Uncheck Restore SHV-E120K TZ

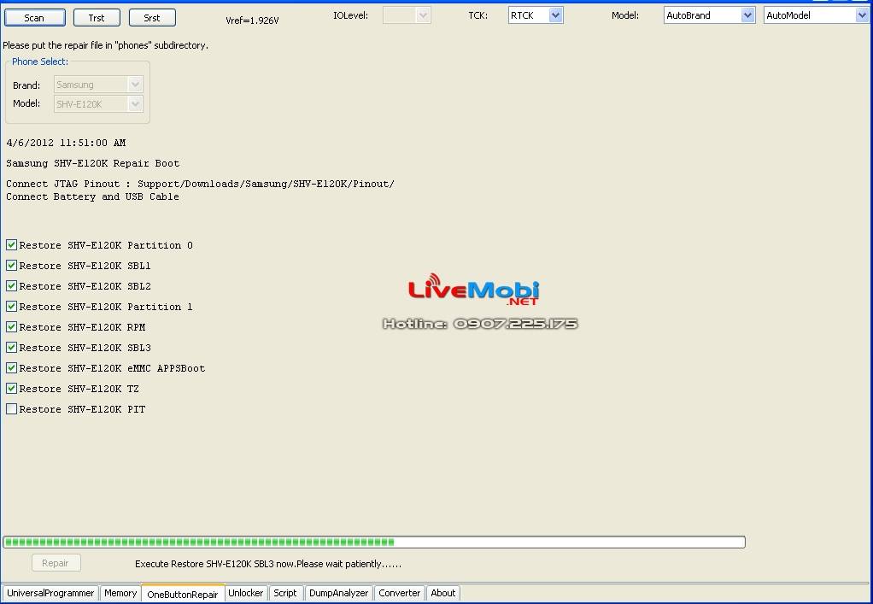12,389
